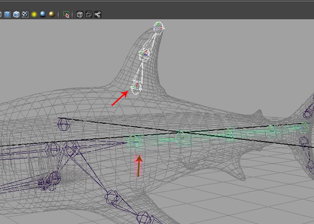This screenshot has width=314, height=224.
Task: Toggle Shadows blue sphere icon
Action: point(43,14)
